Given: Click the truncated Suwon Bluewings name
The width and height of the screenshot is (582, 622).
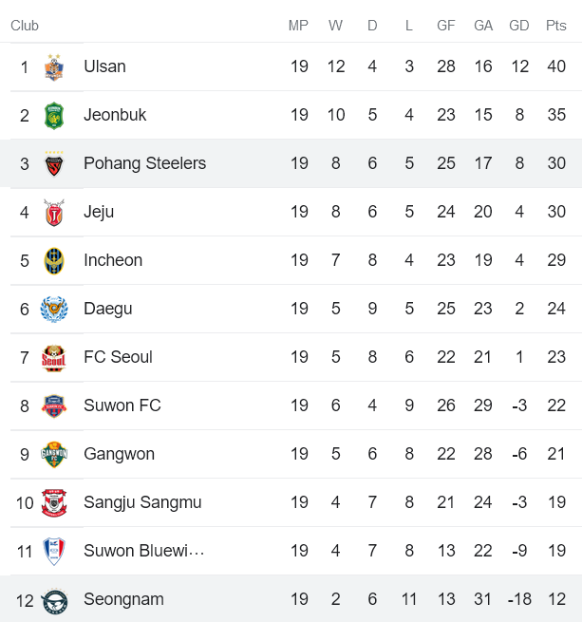Looking at the screenshot, I should [143, 551].
